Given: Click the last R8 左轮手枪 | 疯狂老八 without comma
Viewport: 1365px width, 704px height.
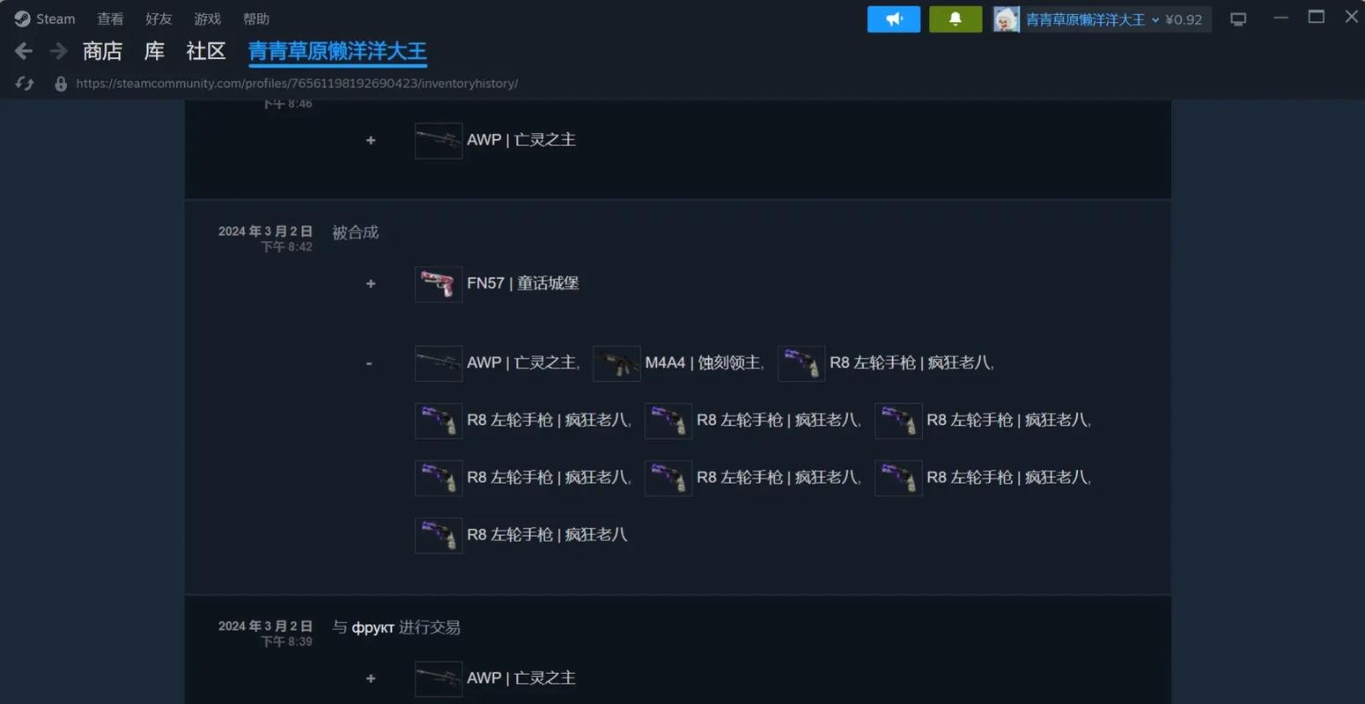Looking at the screenshot, I should coord(547,534).
